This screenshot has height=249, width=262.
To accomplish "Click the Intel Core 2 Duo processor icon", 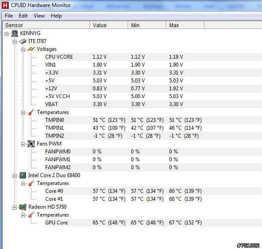I will (23, 175).
